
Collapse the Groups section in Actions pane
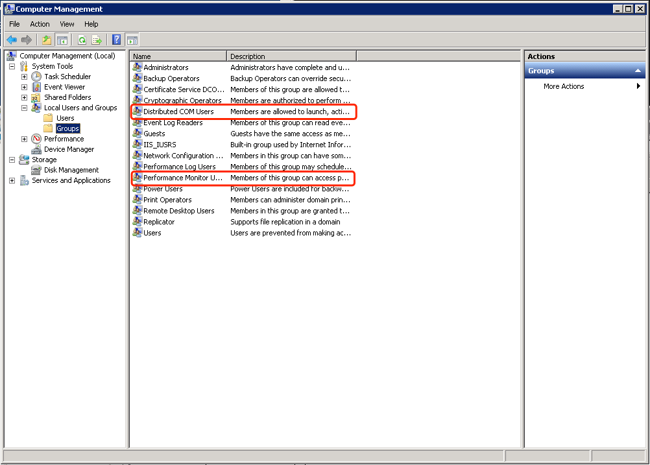click(638, 71)
